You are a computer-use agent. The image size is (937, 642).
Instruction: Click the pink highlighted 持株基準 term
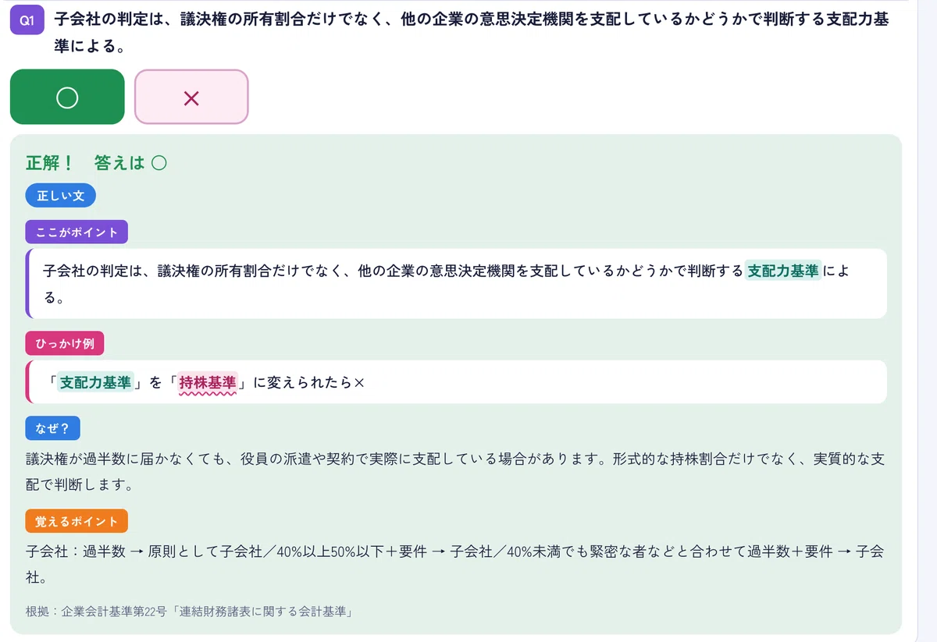point(208,382)
